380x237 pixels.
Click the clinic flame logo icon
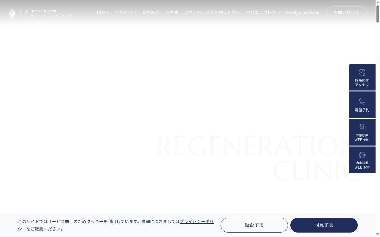(12, 13)
